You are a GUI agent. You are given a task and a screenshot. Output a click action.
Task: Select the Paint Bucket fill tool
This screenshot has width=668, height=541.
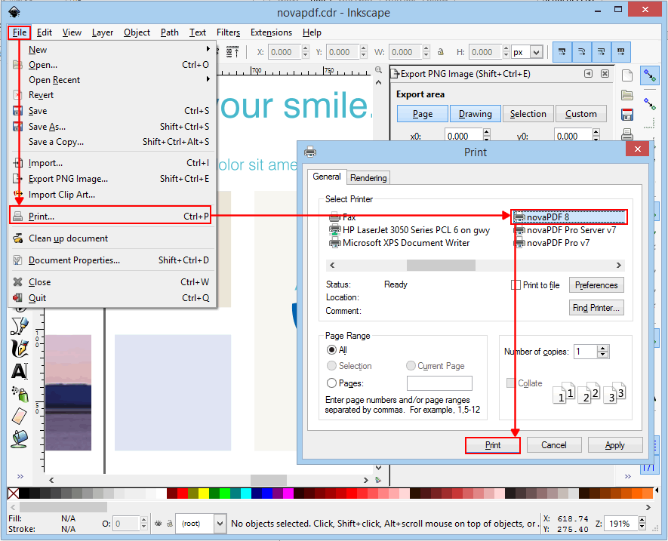(x=20, y=439)
